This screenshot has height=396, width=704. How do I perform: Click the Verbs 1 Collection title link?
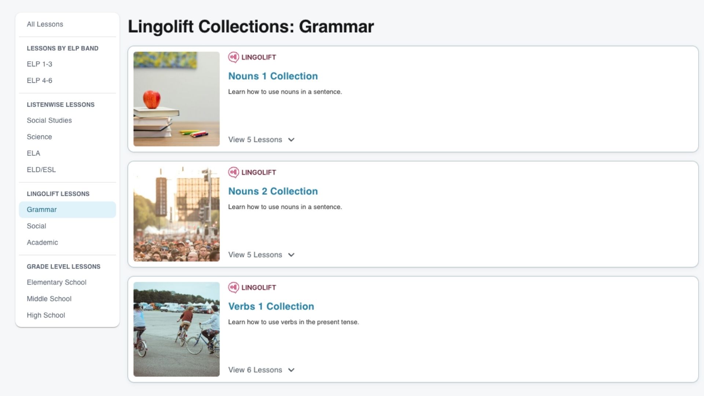(271, 306)
